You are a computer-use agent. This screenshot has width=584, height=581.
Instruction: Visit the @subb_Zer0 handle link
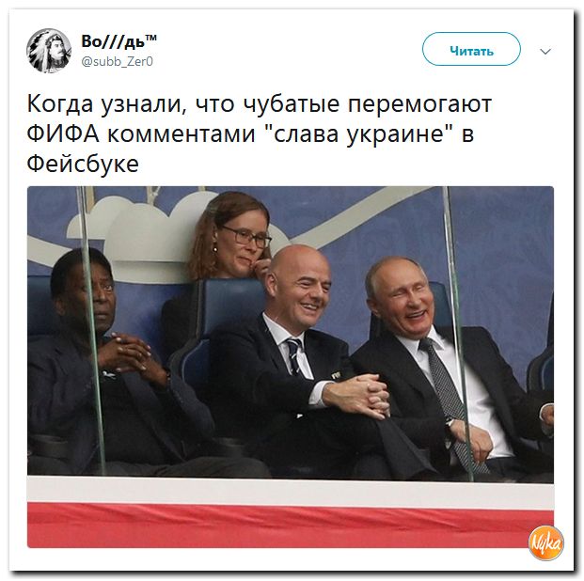tap(117, 61)
